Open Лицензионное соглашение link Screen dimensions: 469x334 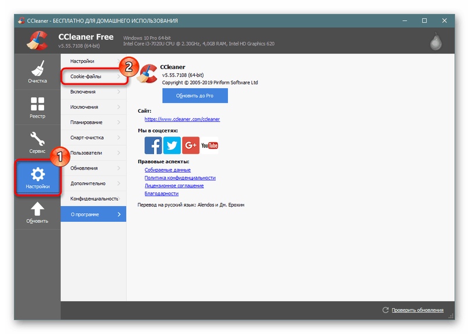(174, 185)
